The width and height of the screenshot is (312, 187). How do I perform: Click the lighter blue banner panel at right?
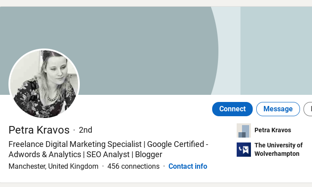[276, 51]
